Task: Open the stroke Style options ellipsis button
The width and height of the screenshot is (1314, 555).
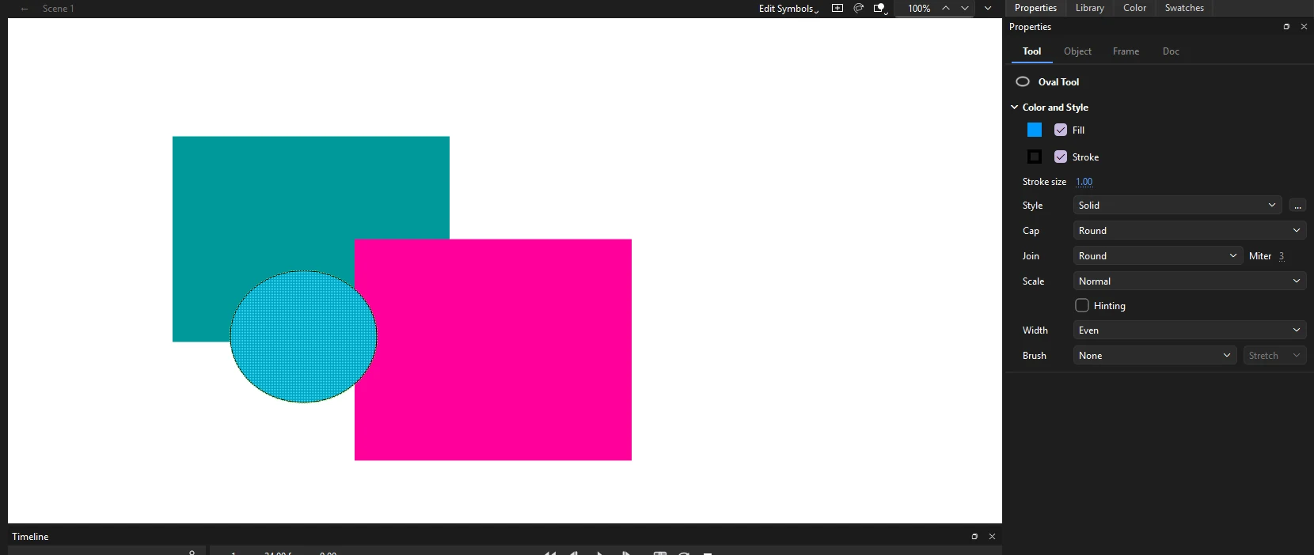Action: (x=1297, y=206)
